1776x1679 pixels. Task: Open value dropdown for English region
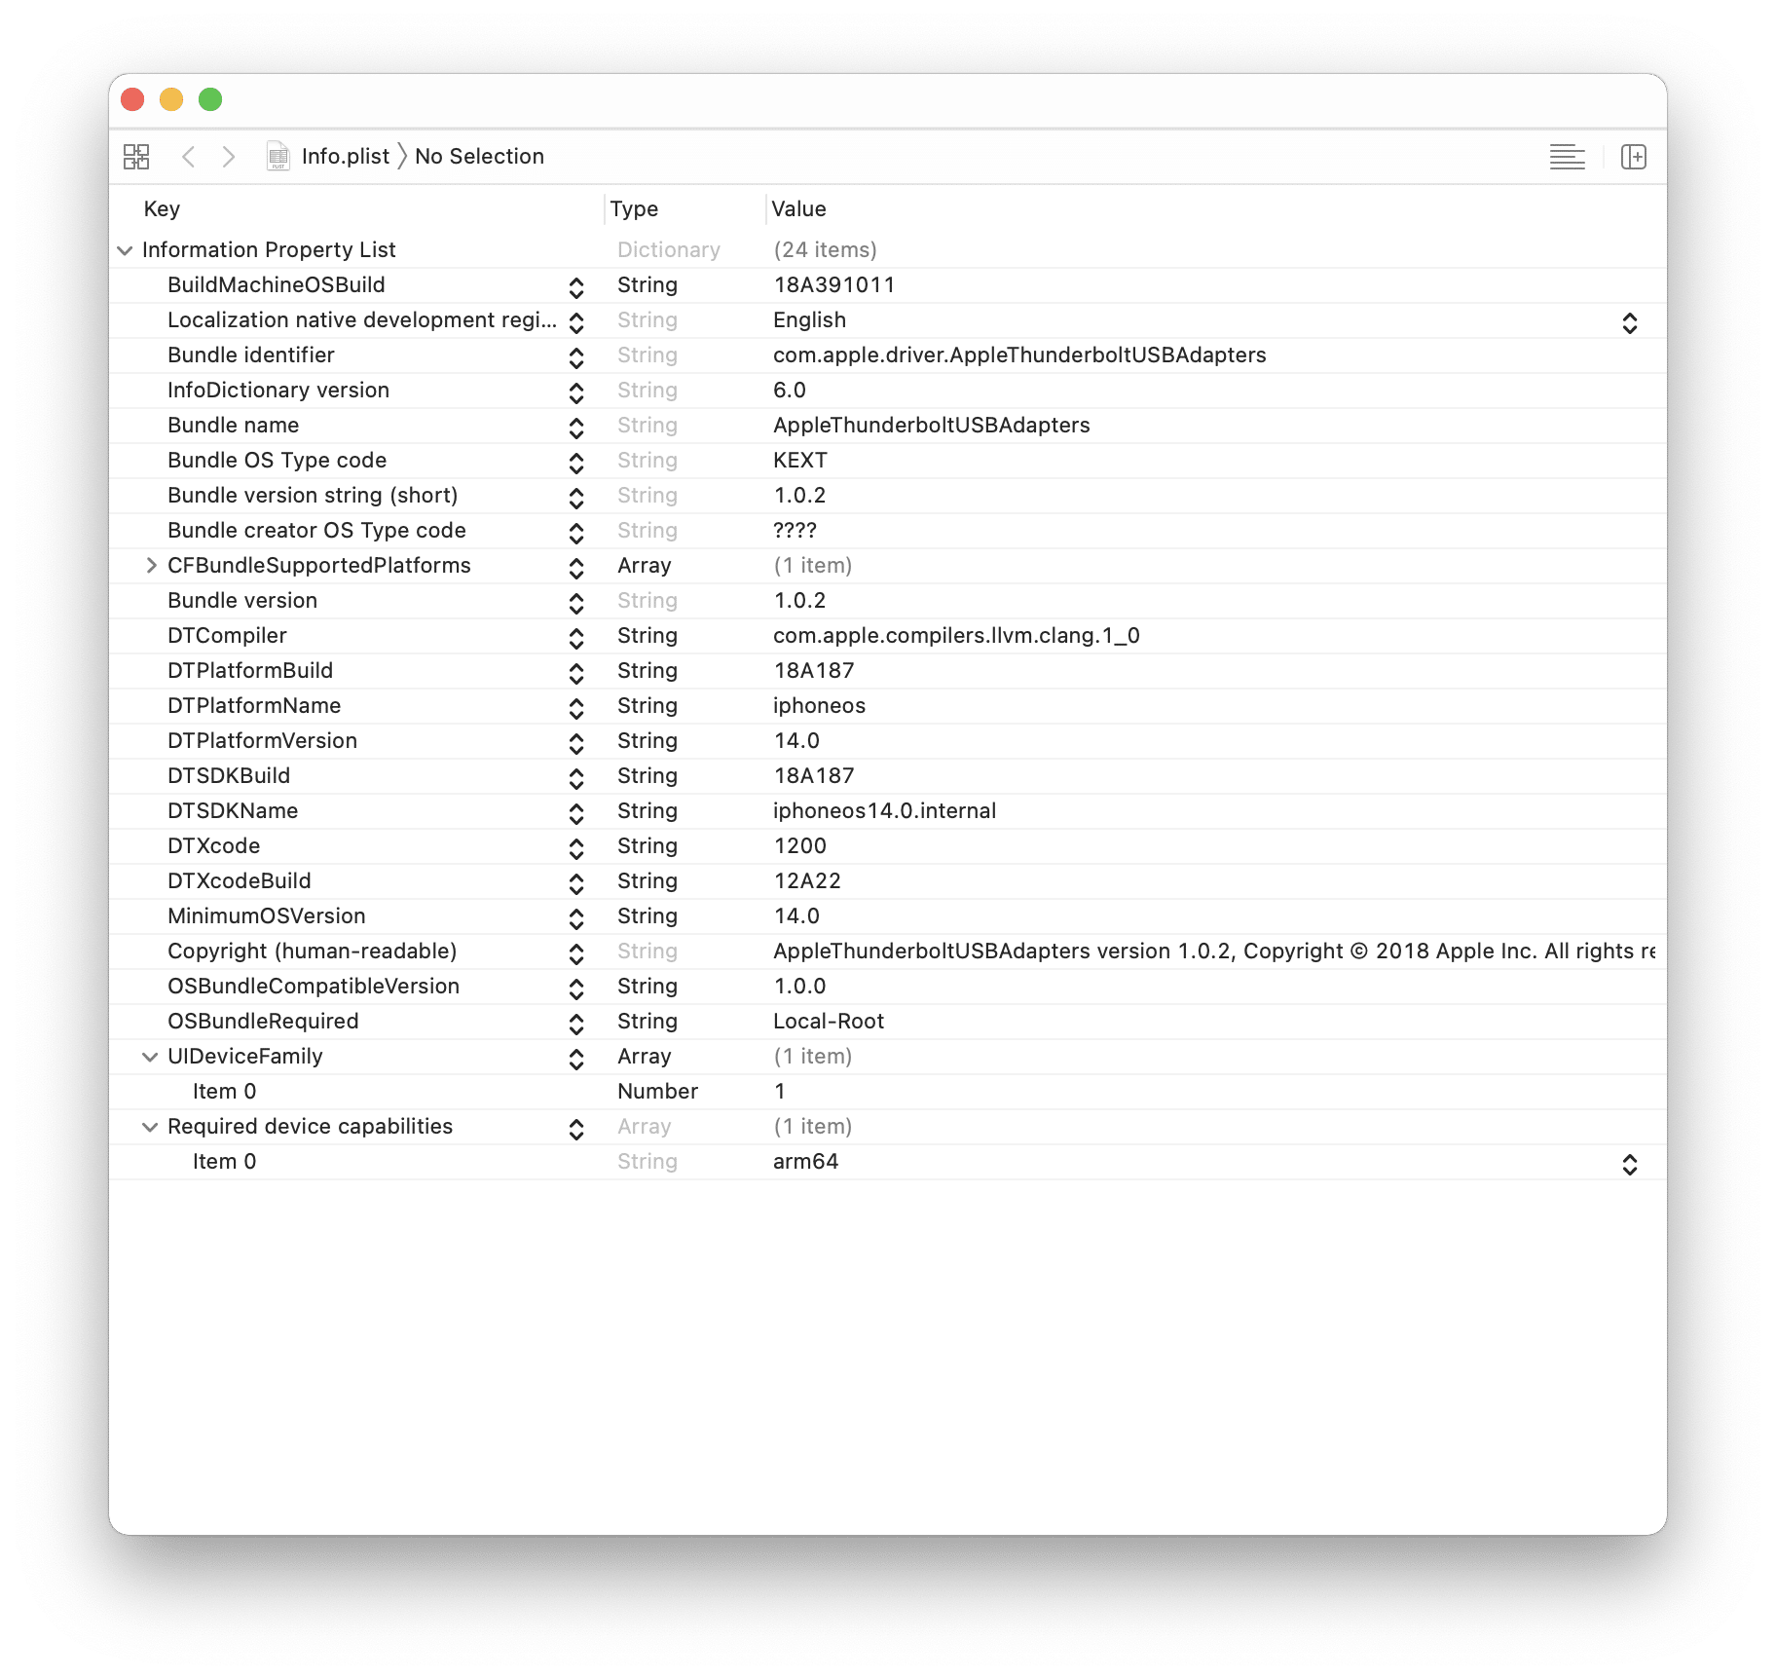tap(1629, 322)
